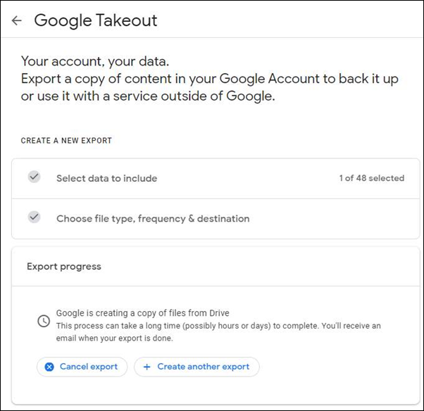Click the checkmark beside Select data to include
Image resolution: width=424 pixels, height=411 pixels.
pos(35,177)
